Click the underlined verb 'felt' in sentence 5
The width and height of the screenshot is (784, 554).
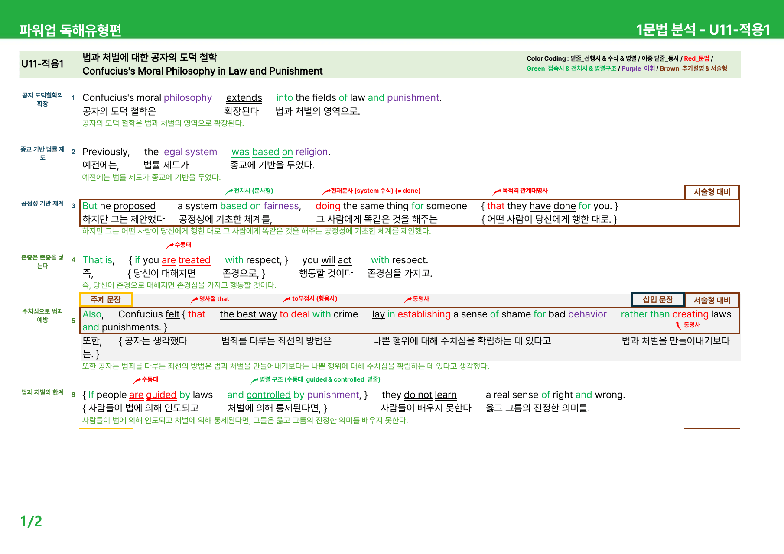click(172, 314)
